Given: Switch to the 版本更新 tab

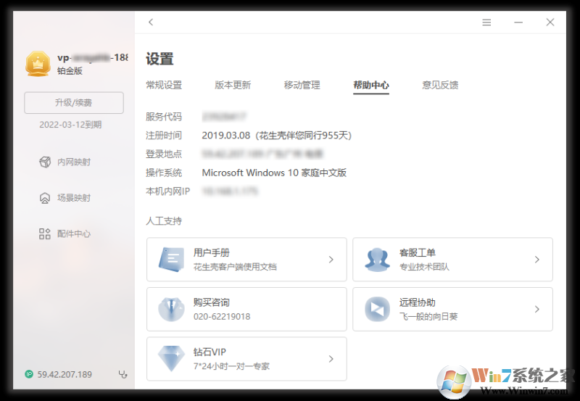Looking at the screenshot, I should (233, 85).
